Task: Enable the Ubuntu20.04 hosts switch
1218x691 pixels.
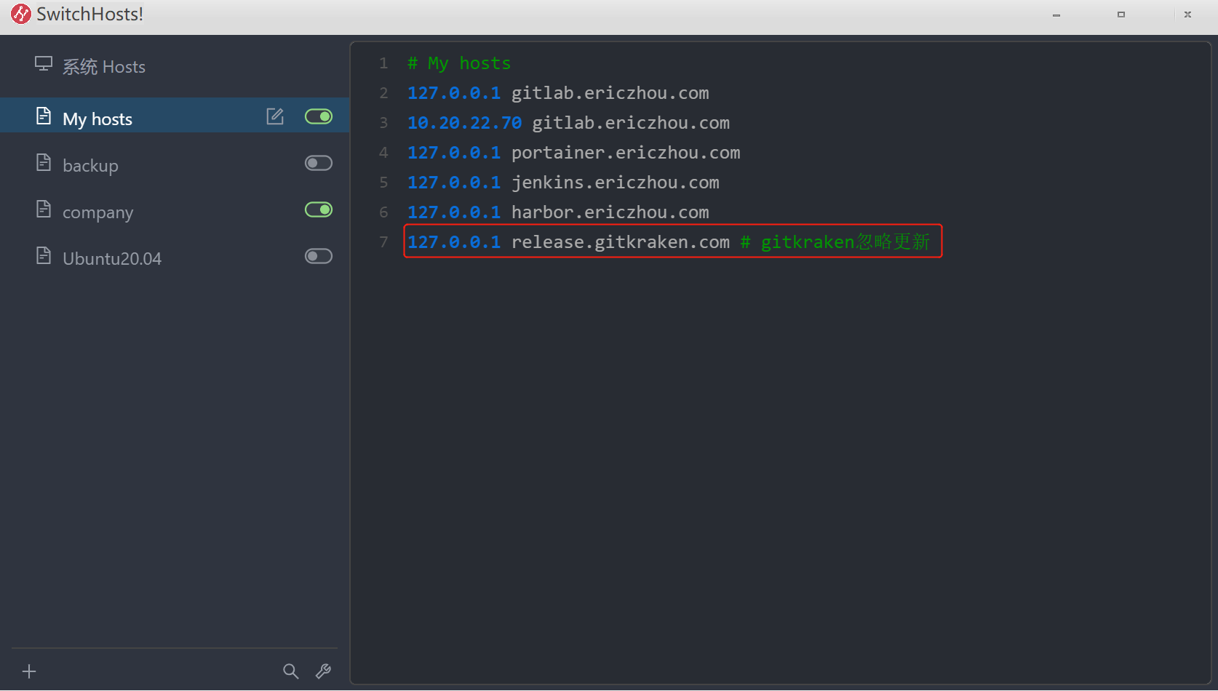Action: 319,256
